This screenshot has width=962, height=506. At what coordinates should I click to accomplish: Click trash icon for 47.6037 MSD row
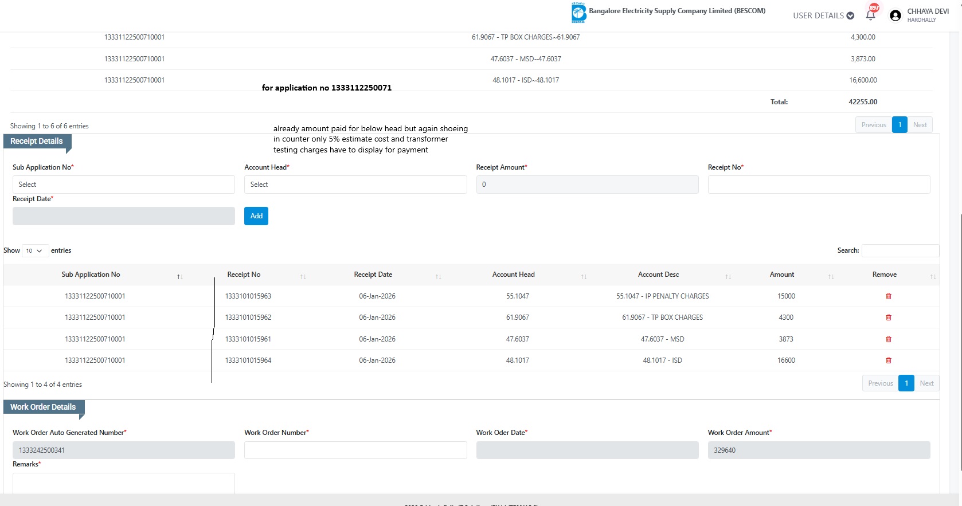(888, 339)
